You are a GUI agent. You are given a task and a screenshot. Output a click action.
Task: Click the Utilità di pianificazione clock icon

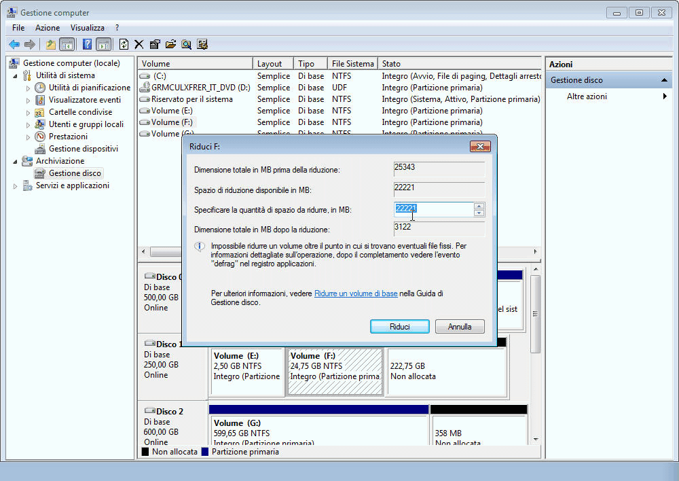pyautogui.click(x=40, y=88)
